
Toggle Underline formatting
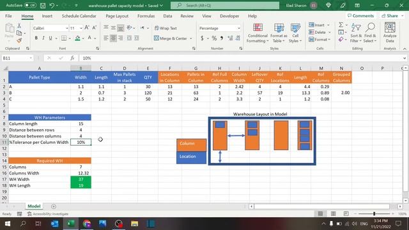(x=50, y=38)
